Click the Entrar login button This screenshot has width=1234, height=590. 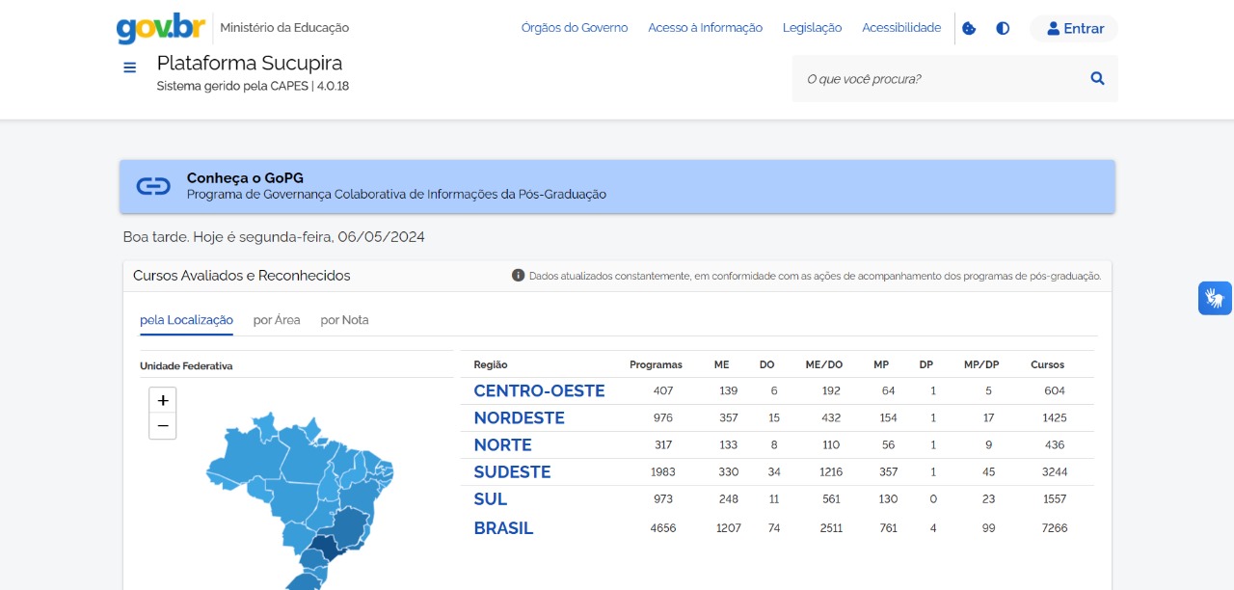coord(1074,29)
